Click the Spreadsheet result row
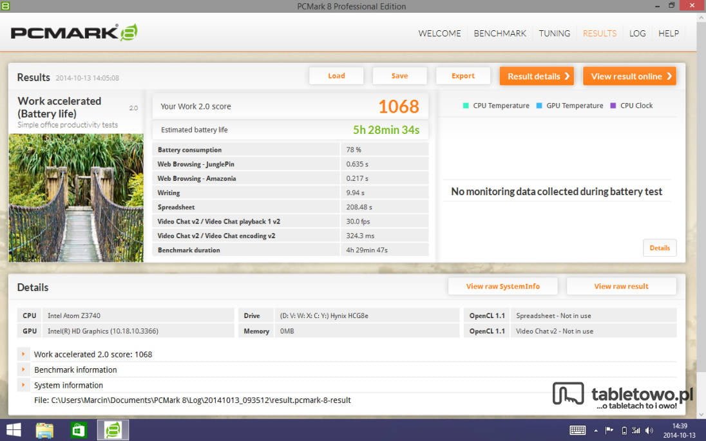Screen dimensions: 706x441 [291, 207]
